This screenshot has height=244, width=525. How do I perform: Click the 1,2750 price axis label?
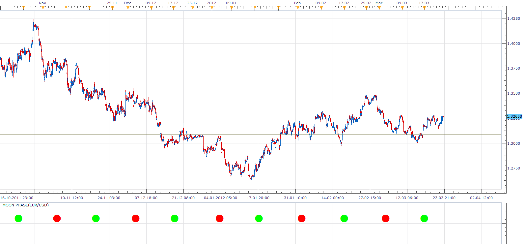514,168
